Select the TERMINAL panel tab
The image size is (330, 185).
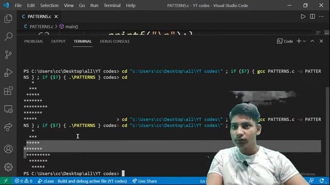82,41
